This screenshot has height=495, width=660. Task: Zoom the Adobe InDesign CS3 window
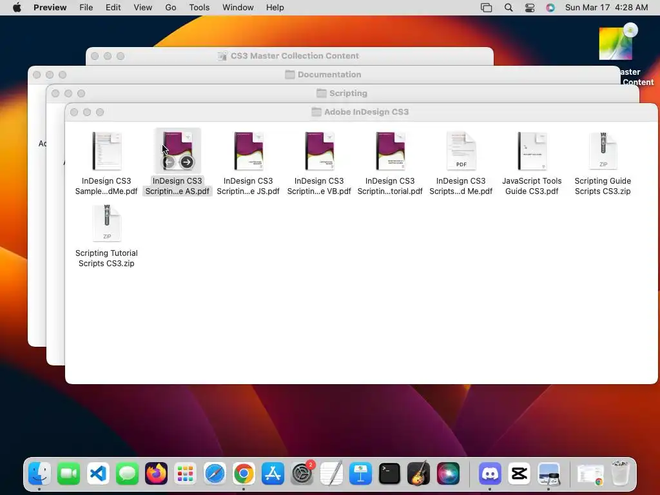[x=100, y=112]
